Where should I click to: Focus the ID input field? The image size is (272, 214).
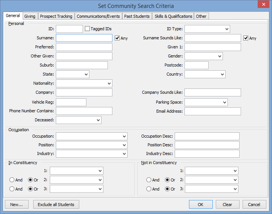pos(69,29)
